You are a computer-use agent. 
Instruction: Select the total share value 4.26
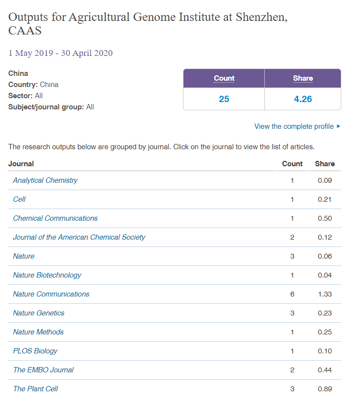click(x=303, y=99)
